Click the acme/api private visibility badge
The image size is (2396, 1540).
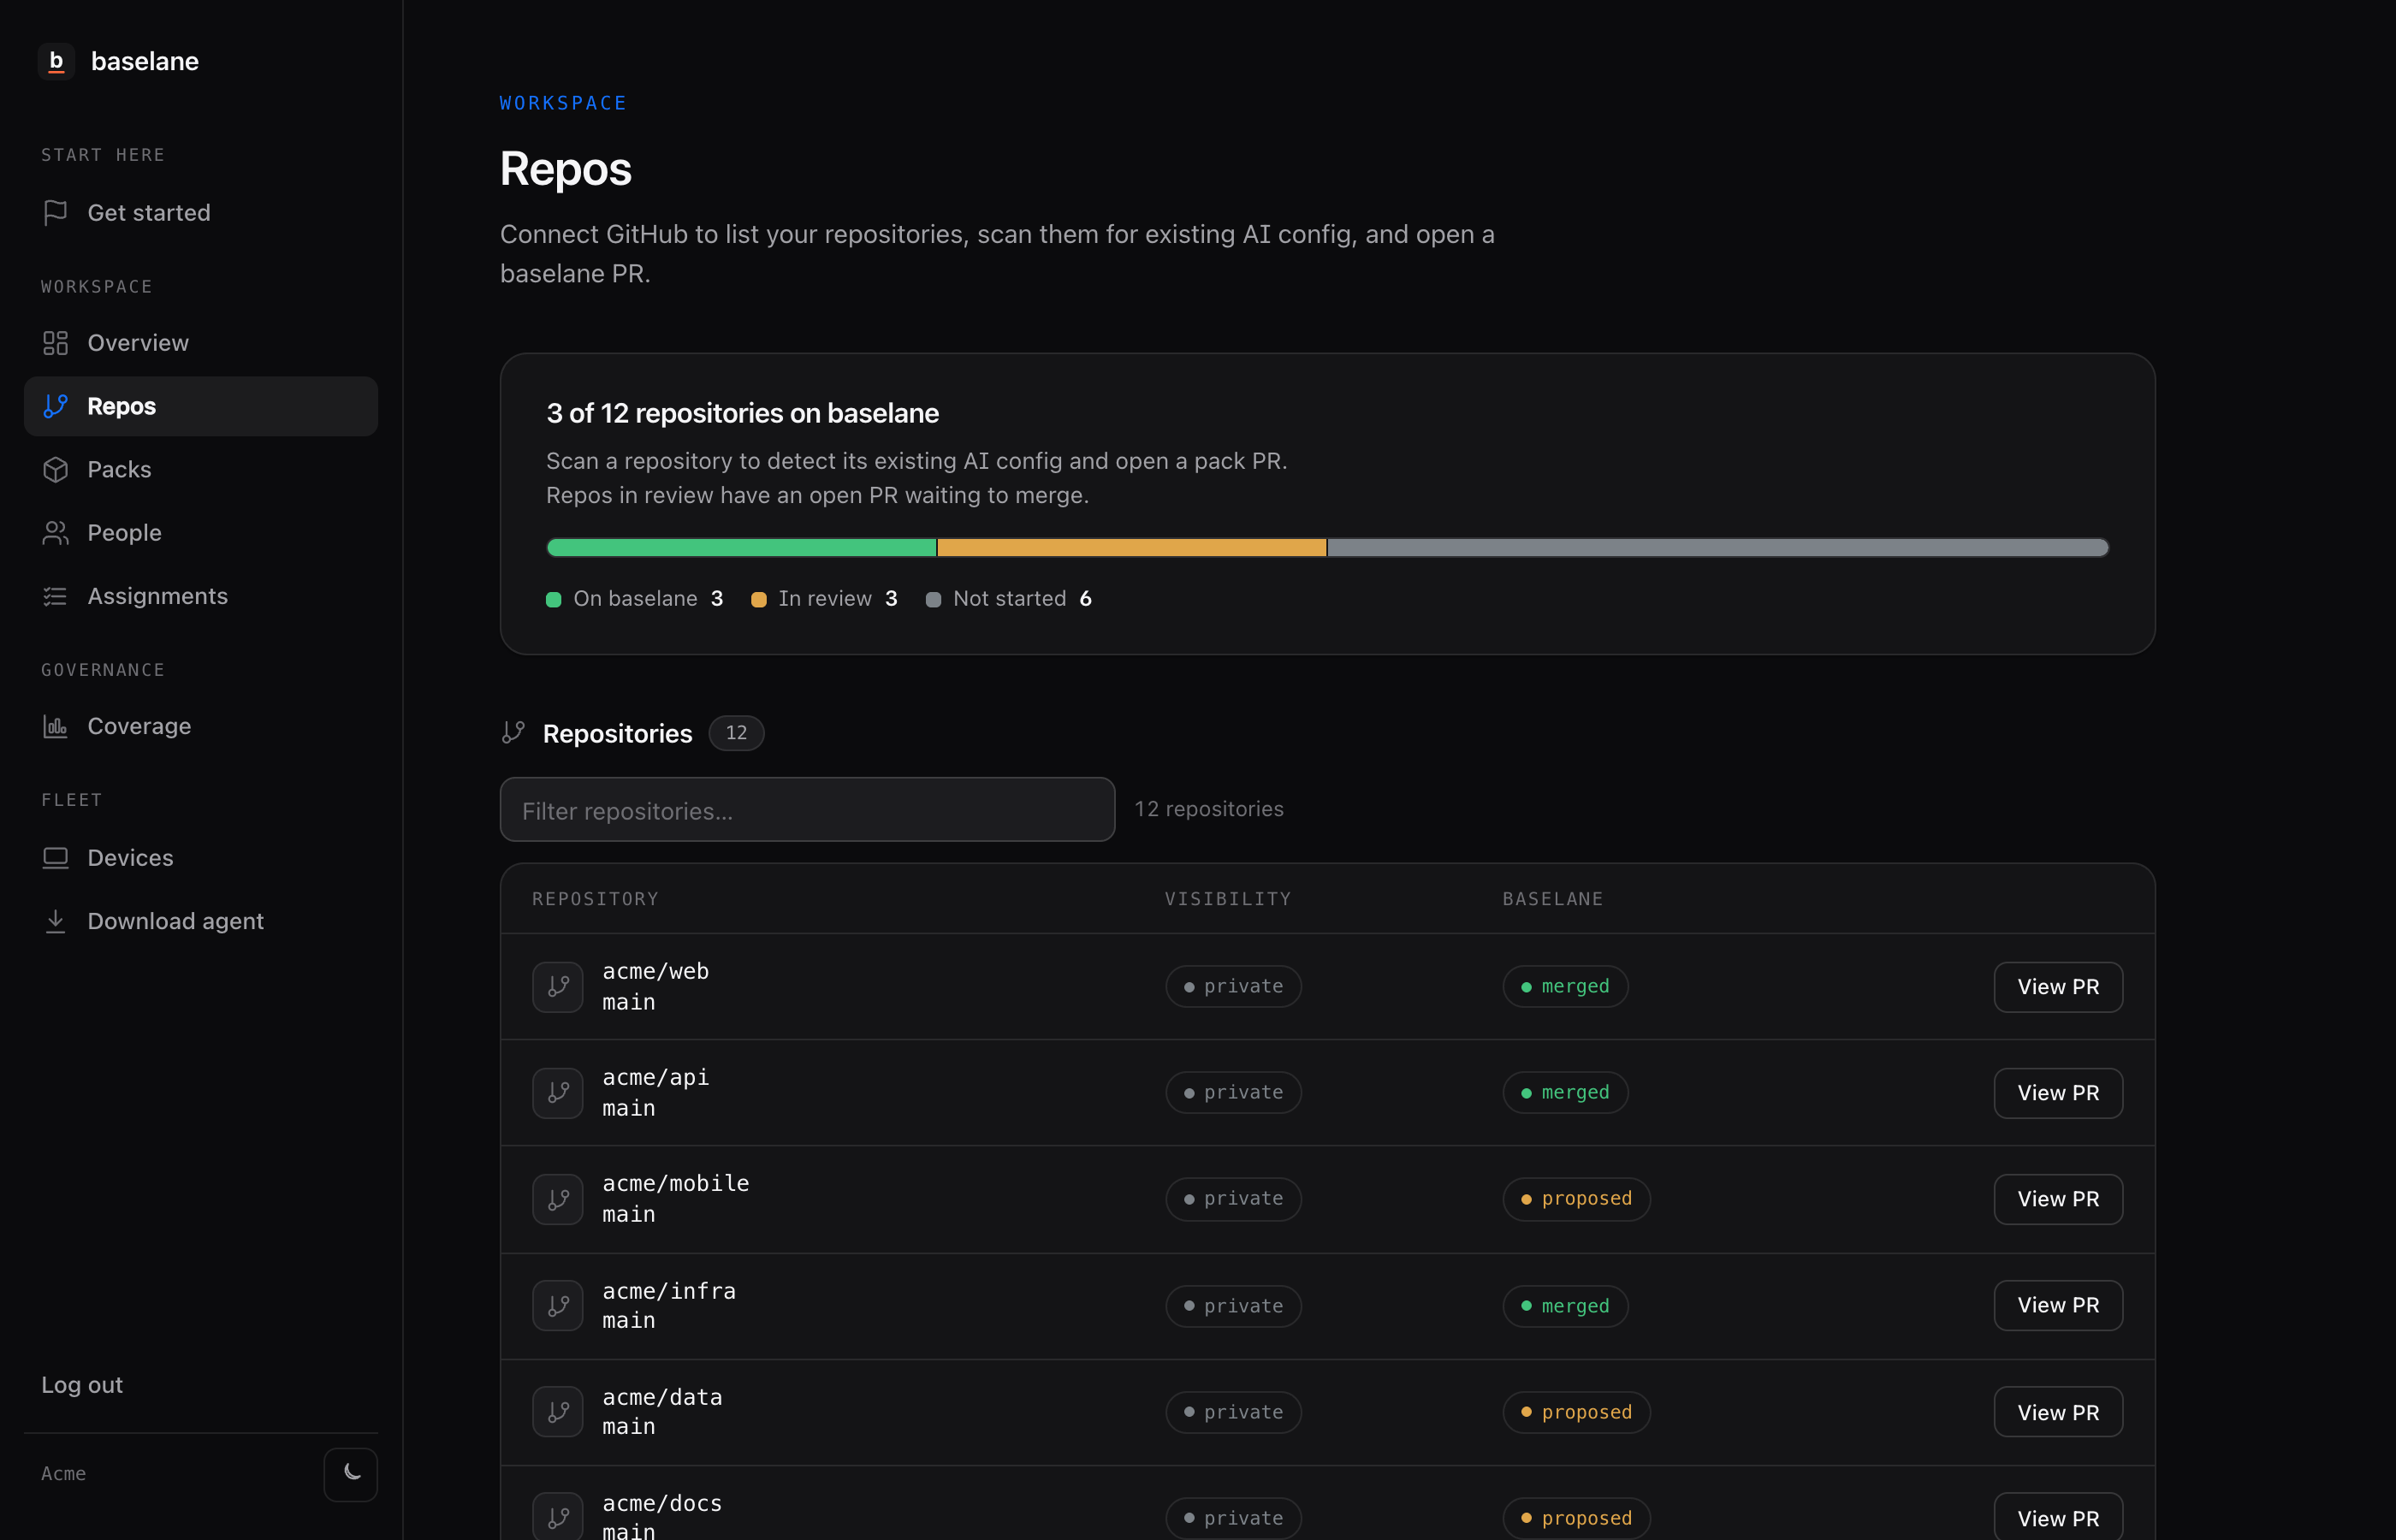pos(1233,1093)
